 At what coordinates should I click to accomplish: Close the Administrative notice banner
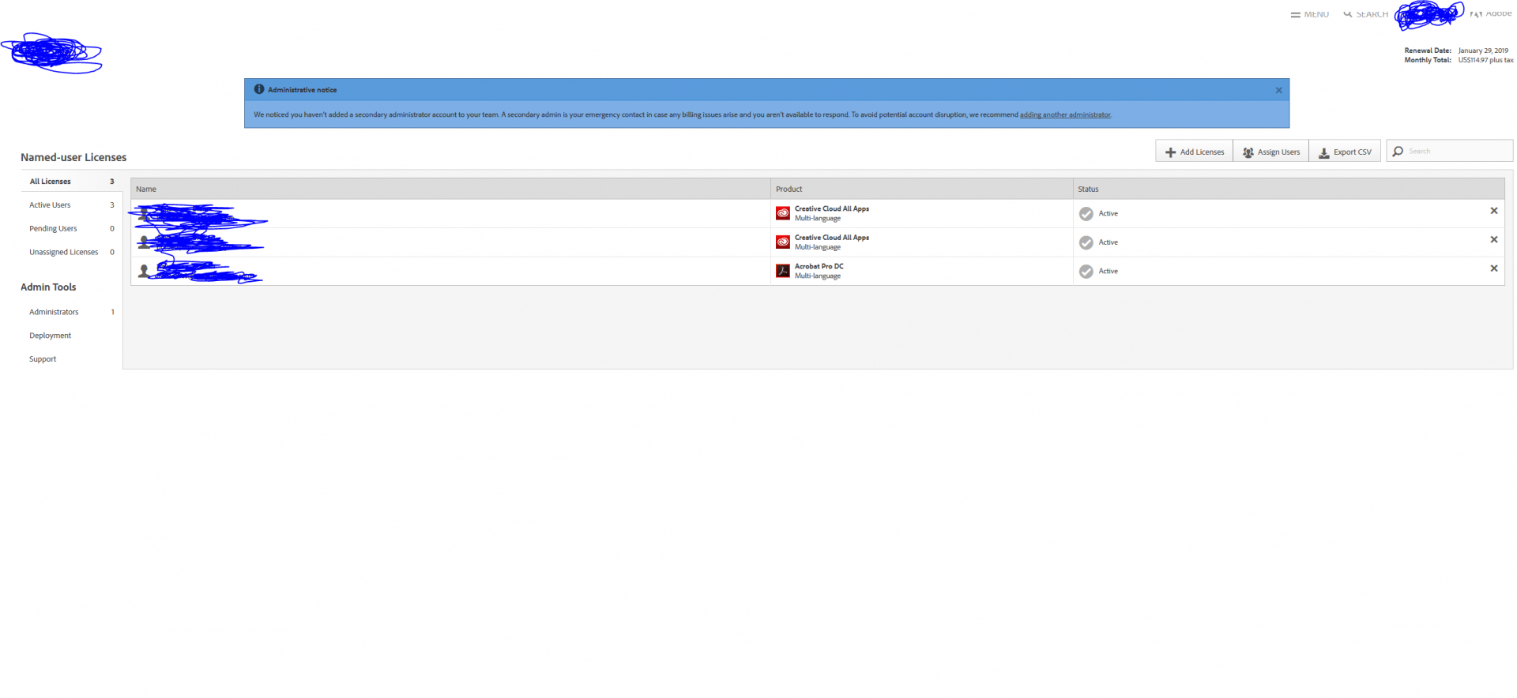tap(1278, 90)
